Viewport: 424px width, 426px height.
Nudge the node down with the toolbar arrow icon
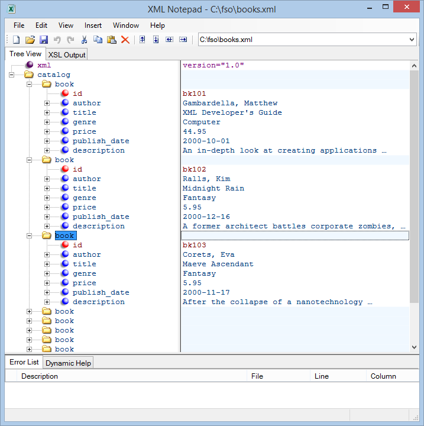156,40
